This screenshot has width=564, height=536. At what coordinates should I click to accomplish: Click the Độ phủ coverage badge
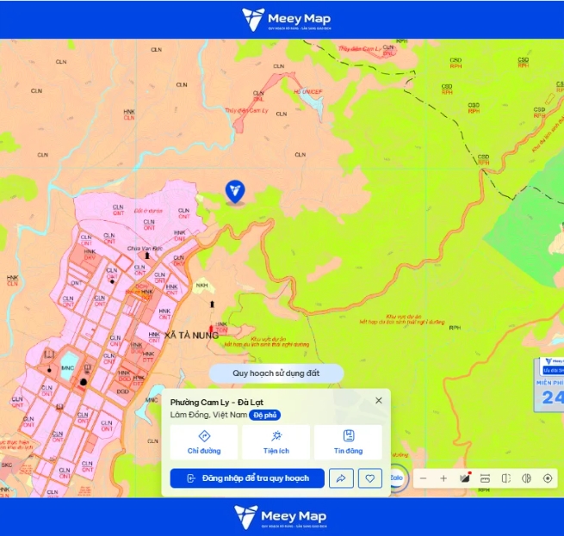(x=264, y=416)
